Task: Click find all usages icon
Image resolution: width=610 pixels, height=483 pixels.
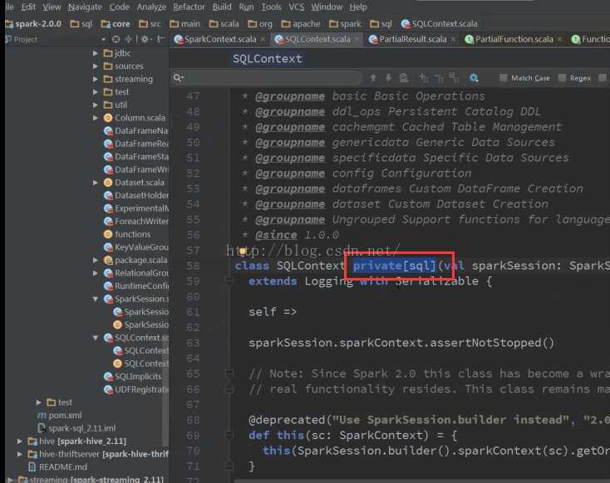Action: pos(404,78)
